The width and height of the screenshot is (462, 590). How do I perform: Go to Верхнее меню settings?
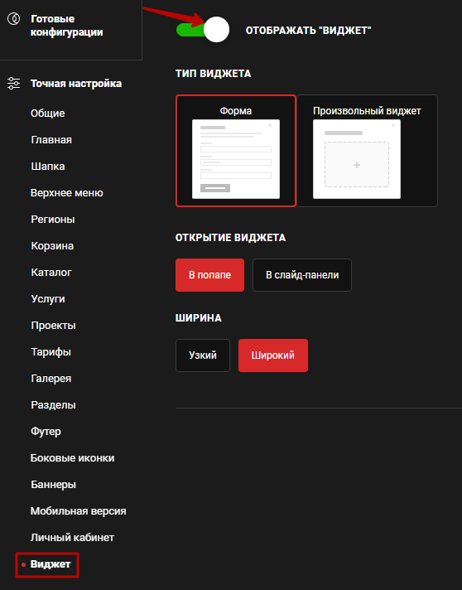67,193
